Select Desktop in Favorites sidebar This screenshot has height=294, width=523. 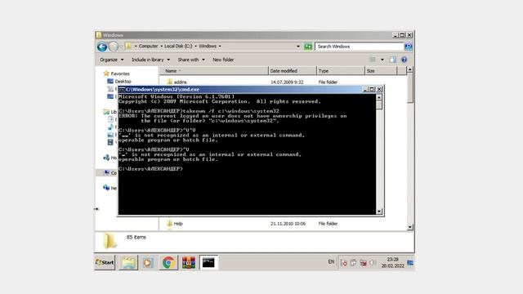pos(123,82)
